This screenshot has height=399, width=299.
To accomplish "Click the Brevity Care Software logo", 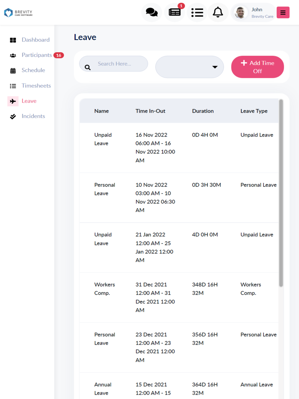I will [19, 13].
